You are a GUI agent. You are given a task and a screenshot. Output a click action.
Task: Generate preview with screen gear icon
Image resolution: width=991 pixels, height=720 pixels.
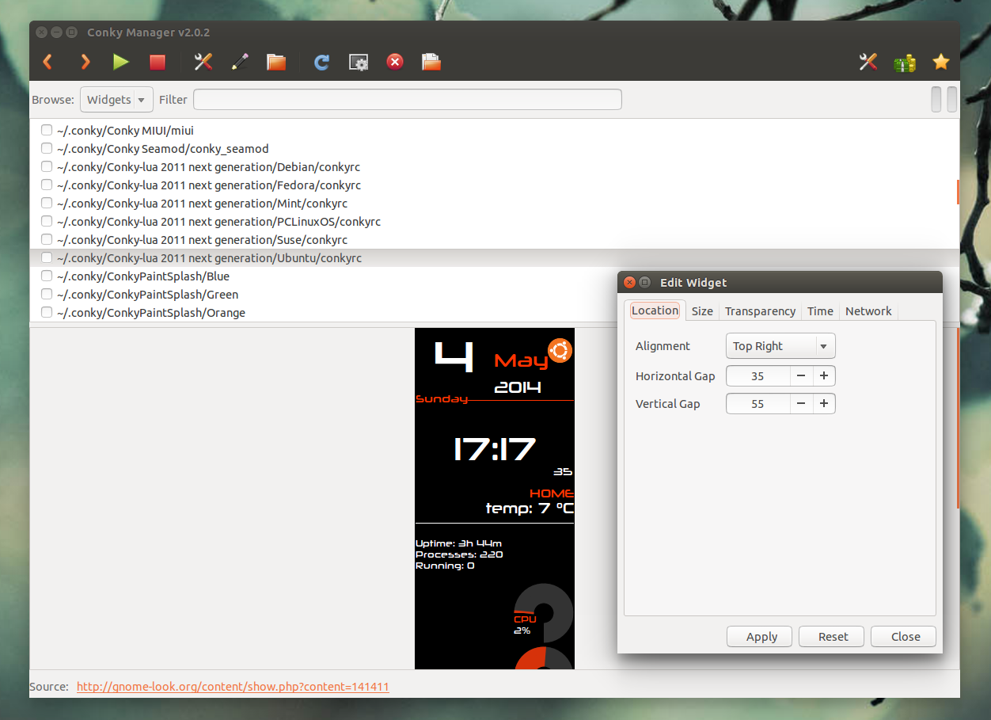click(x=359, y=62)
